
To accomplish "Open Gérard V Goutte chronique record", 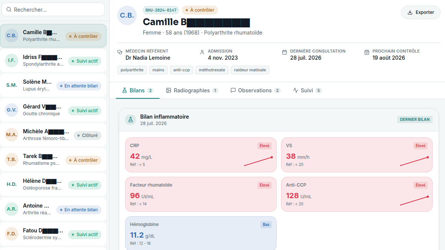I will coord(53,110).
